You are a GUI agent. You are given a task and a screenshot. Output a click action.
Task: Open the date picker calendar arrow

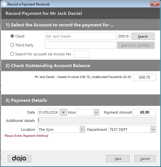click(63, 112)
